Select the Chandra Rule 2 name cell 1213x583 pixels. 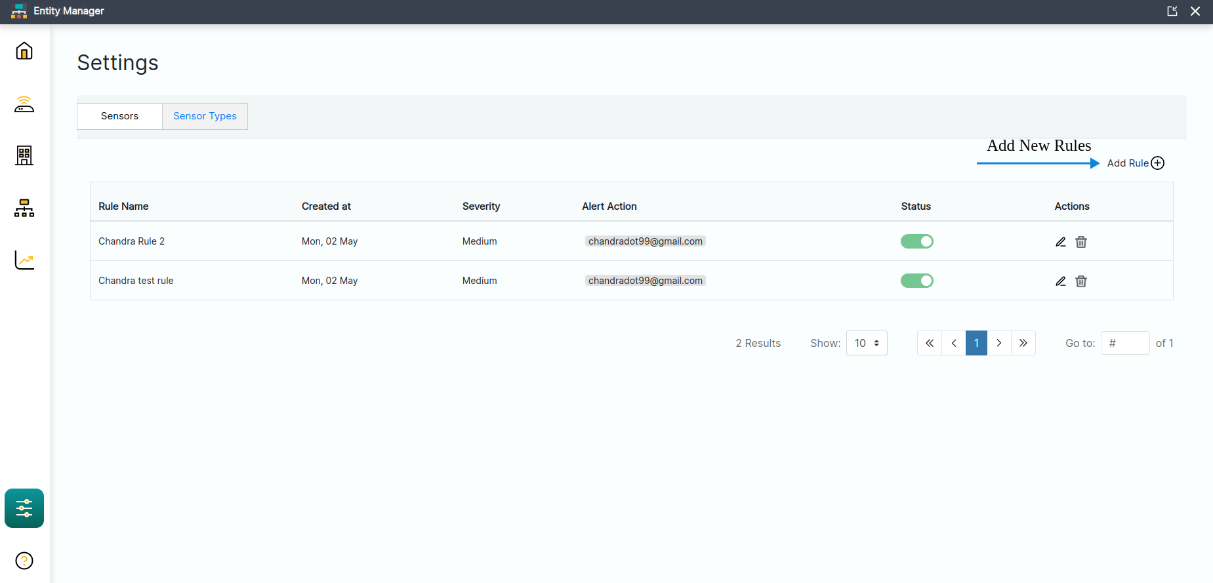[131, 241]
